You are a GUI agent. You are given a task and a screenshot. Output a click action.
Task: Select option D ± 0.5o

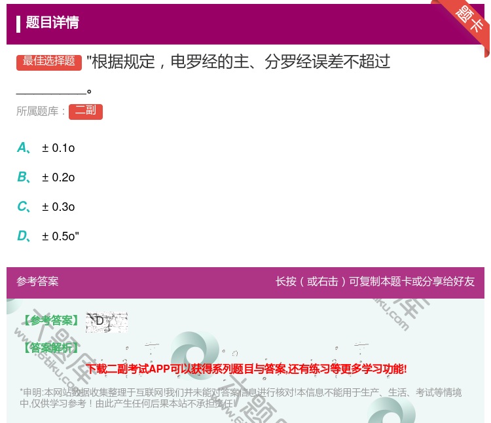(48, 236)
